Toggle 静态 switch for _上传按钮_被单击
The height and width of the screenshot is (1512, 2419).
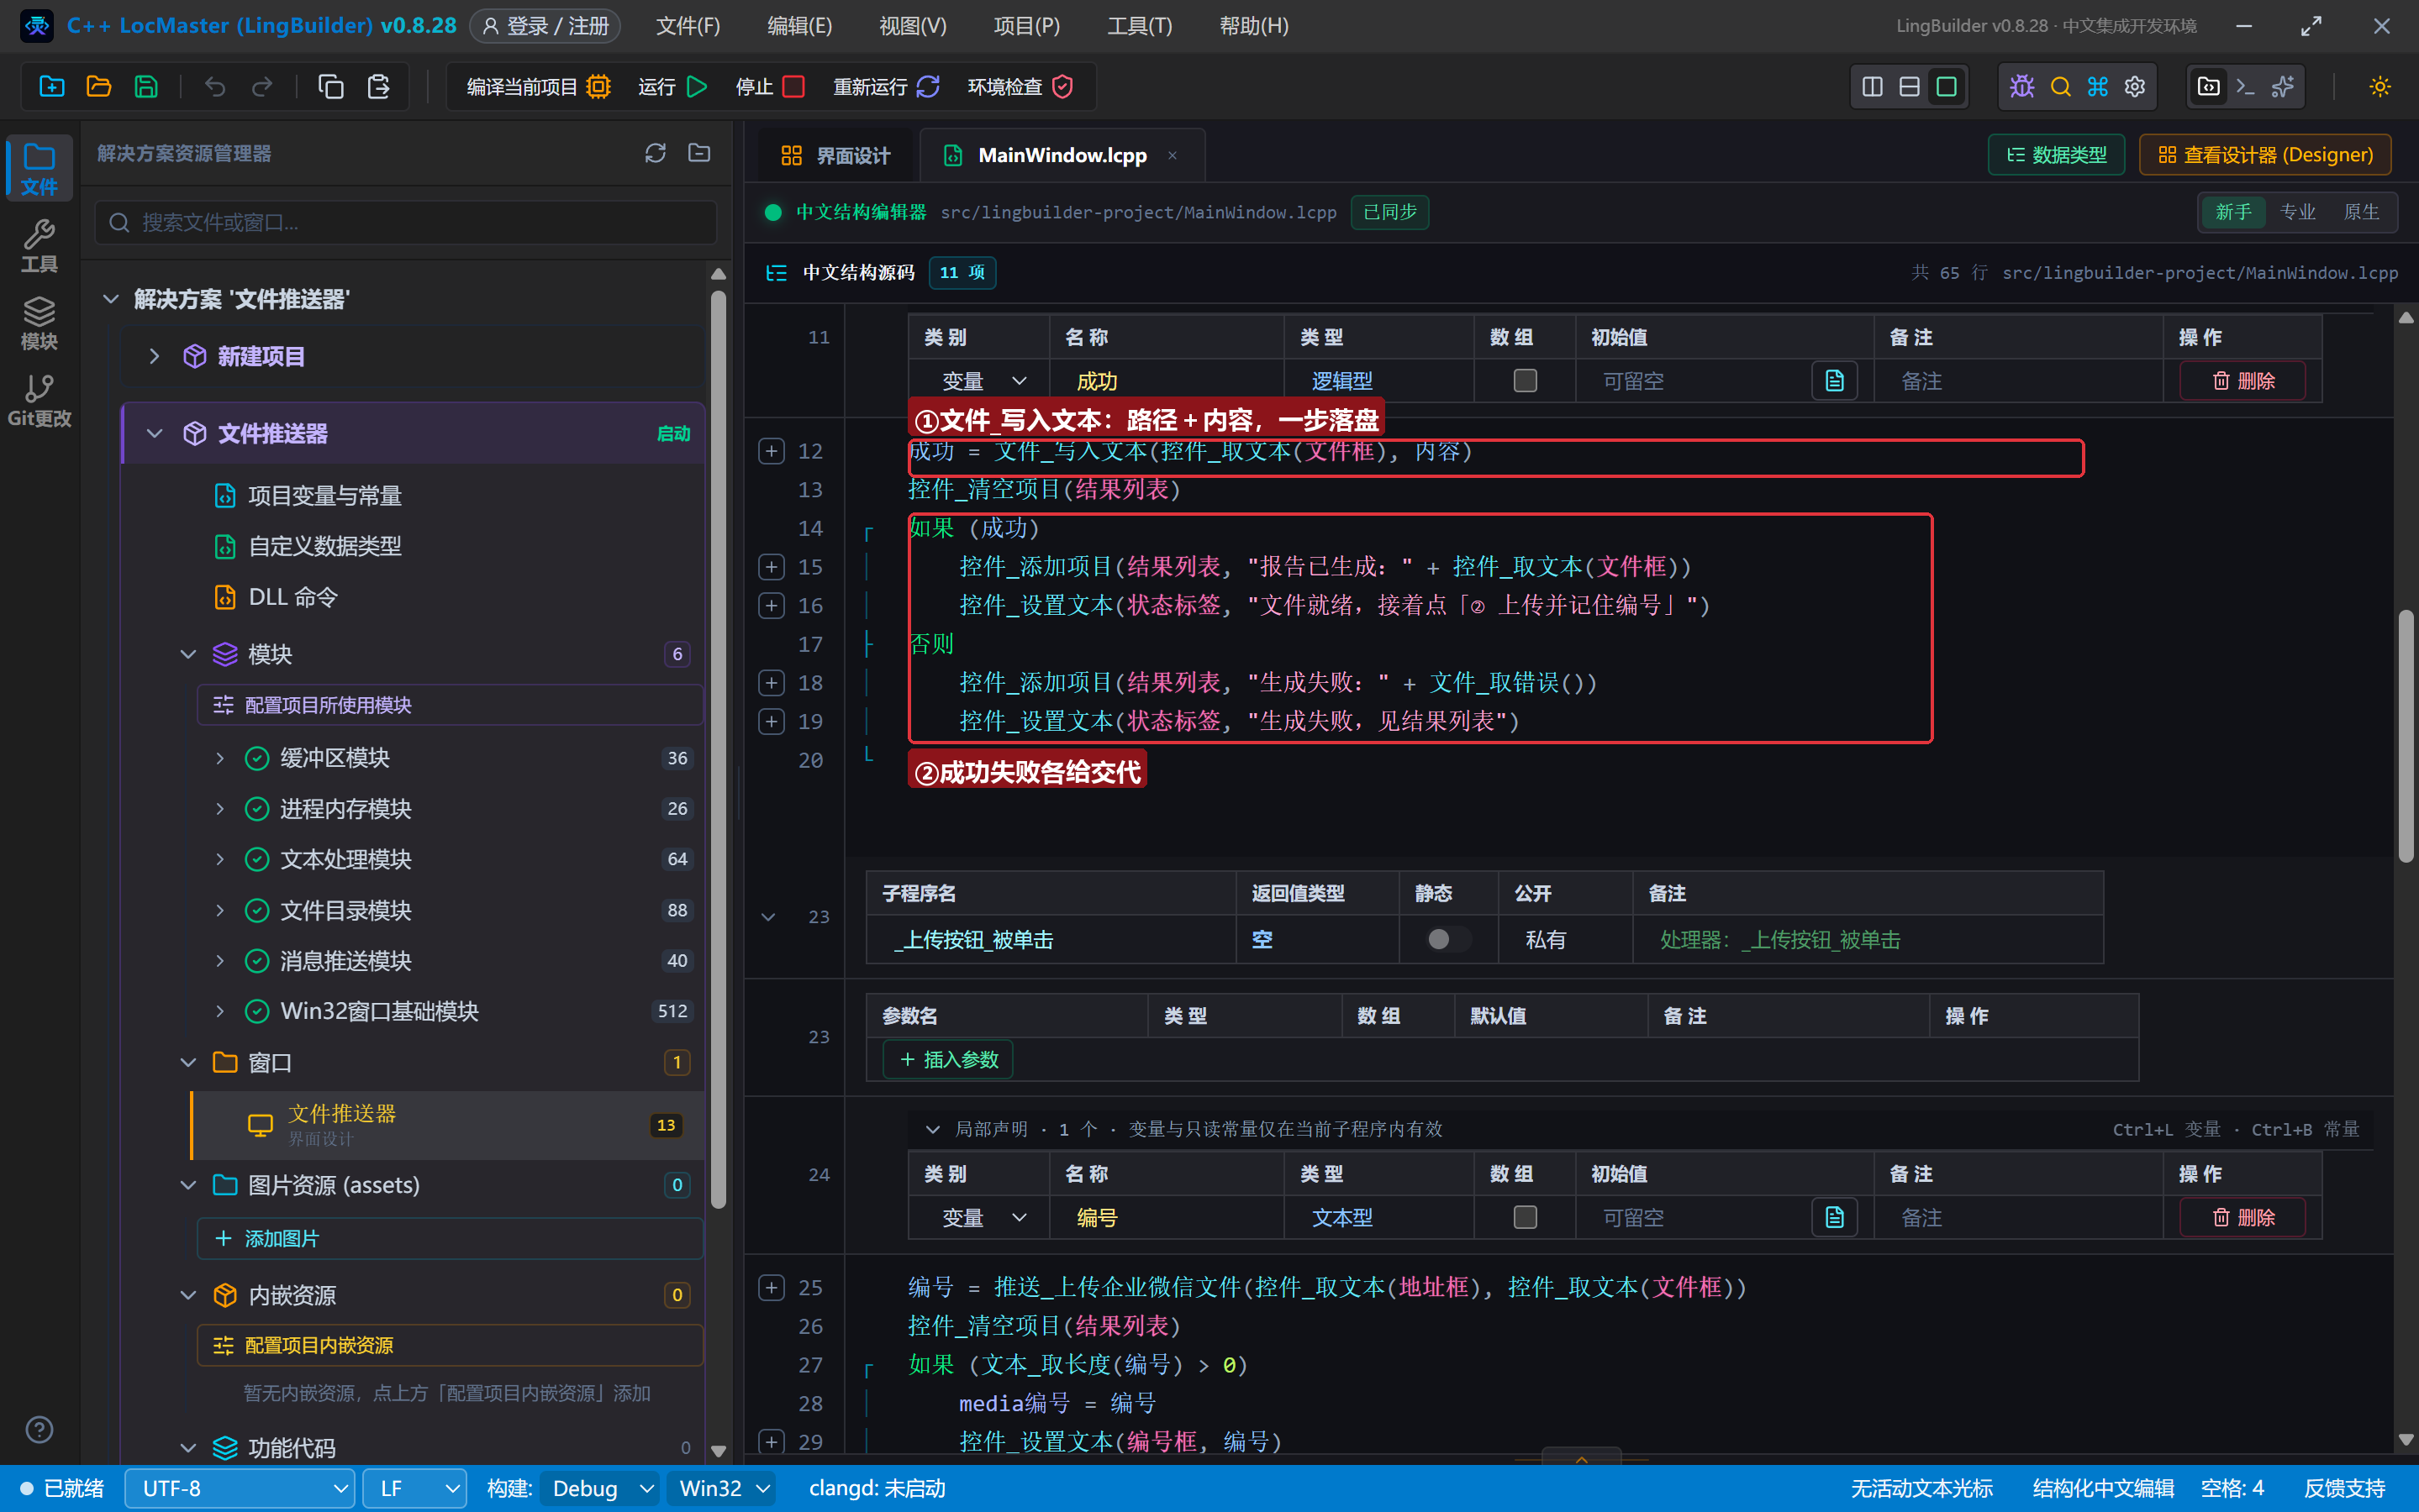point(1447,939)
